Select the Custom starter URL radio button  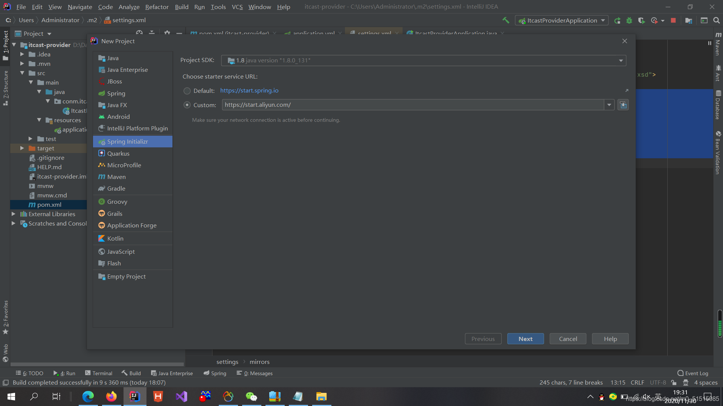point(187,105)
